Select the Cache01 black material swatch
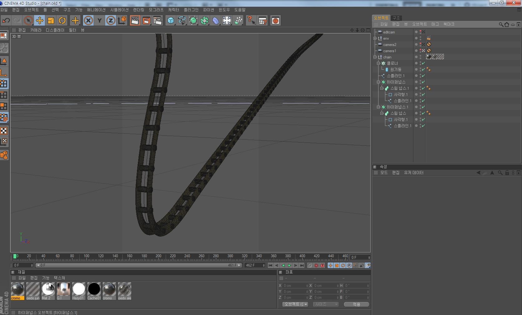The width and height of the screenshot is (522, 315). click(x=94, y=291)
